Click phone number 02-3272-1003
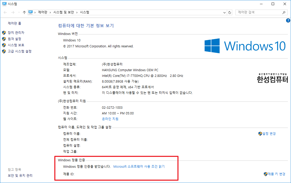The width and height of the screenshot is (291, 183). 112,108
